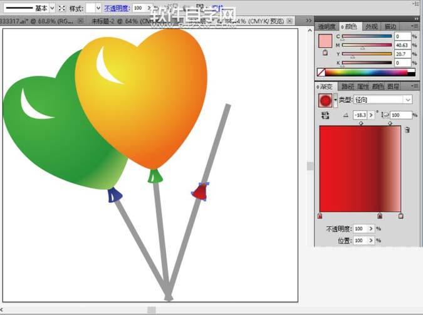Switch to the 透明度 panel tab
This screenshot has height=315, width=423.
tap(326, 27)
